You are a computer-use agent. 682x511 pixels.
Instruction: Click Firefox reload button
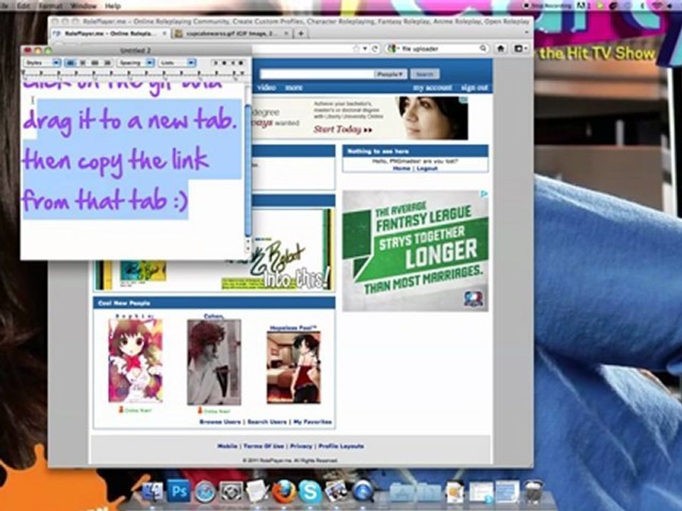[x=375, y=49]
